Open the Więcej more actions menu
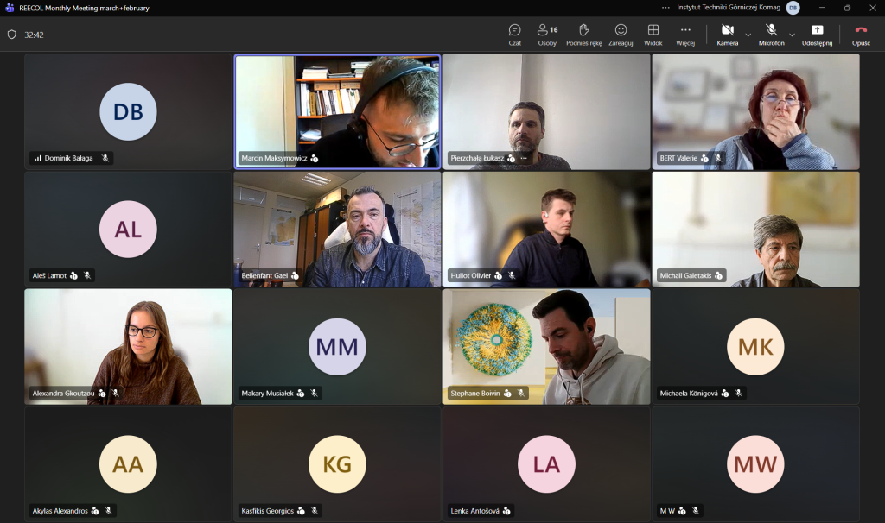 [x=685, y=34]
